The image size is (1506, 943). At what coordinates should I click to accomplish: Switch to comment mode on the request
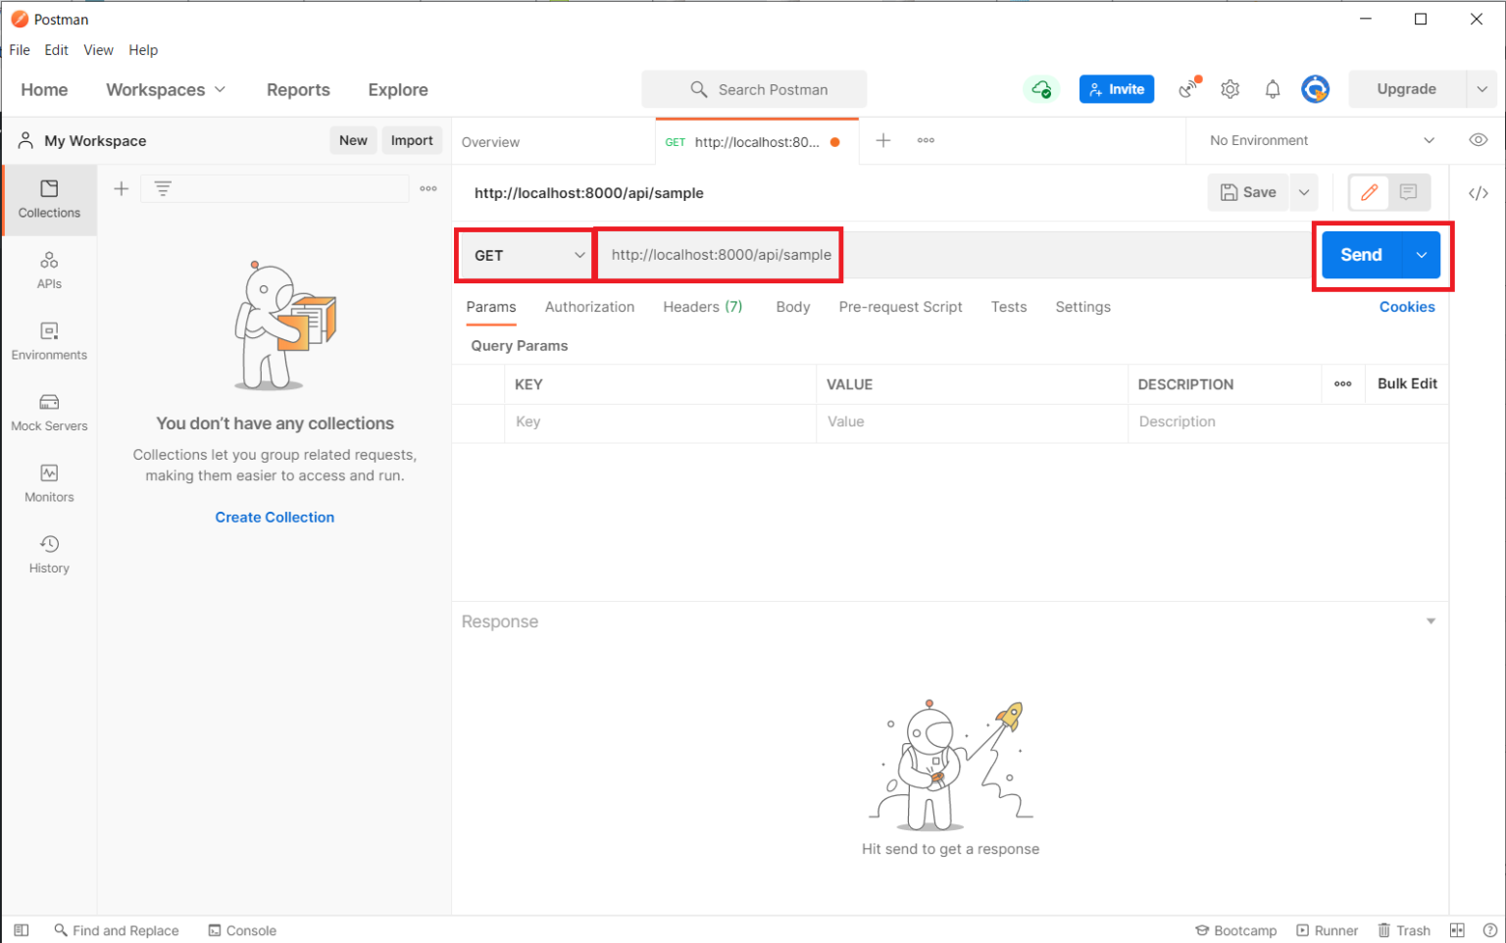coord(1409,192)
